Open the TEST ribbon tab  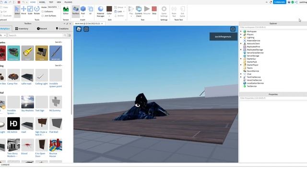click(51, 2)
